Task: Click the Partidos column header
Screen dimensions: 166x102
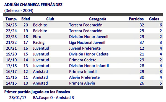Action: [x=136, y=19]
